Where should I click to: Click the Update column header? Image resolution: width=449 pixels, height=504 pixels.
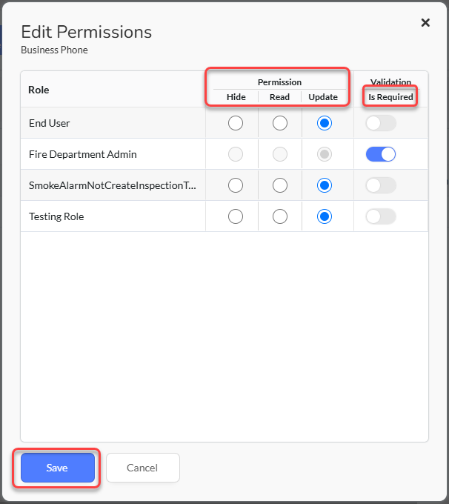click(323, 97)
